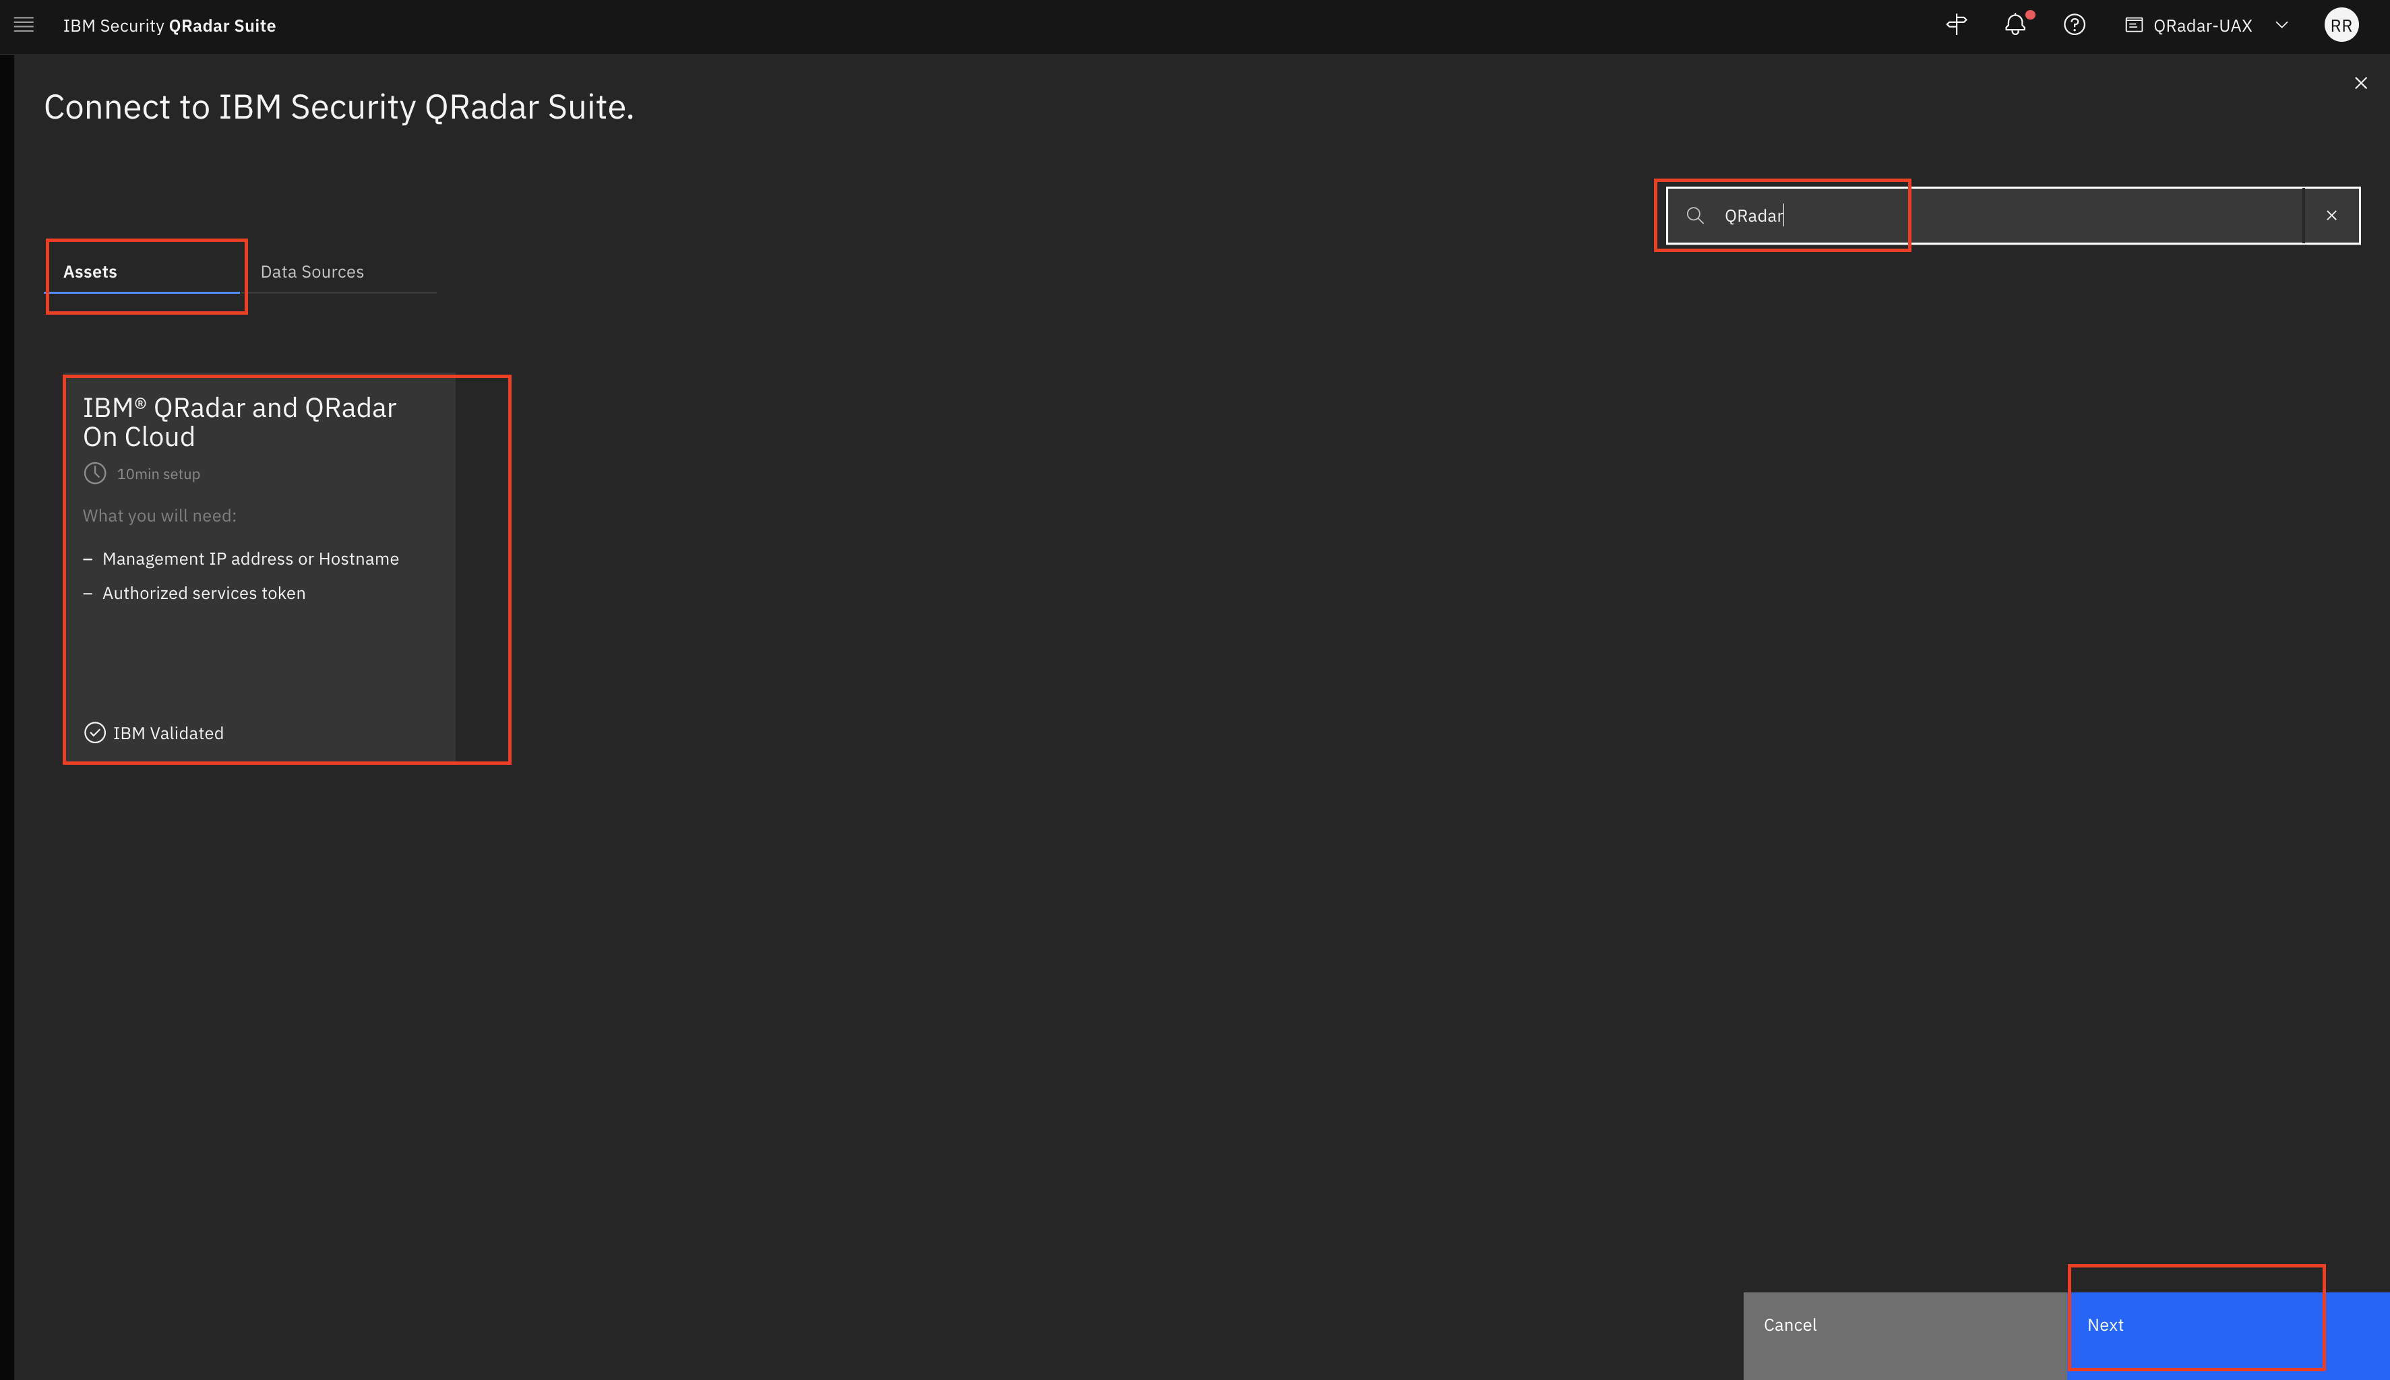The width and height of the screenshot is (2390, 1380).
Task: Click the QRadar-UAX account icon
Action: (2133, 26)
